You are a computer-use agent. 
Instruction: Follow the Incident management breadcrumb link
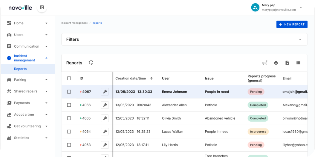tap(74, 23)
